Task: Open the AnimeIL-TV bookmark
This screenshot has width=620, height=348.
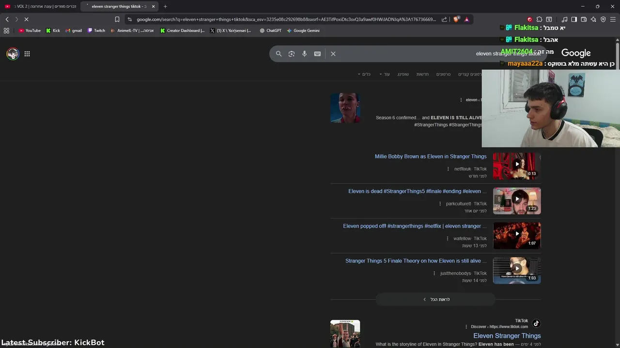Action: point(132,30)
